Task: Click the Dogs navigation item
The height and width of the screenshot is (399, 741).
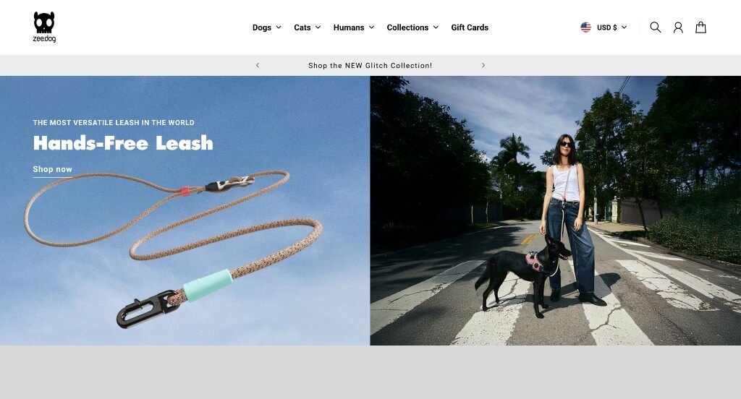Action: click(262, 27)
